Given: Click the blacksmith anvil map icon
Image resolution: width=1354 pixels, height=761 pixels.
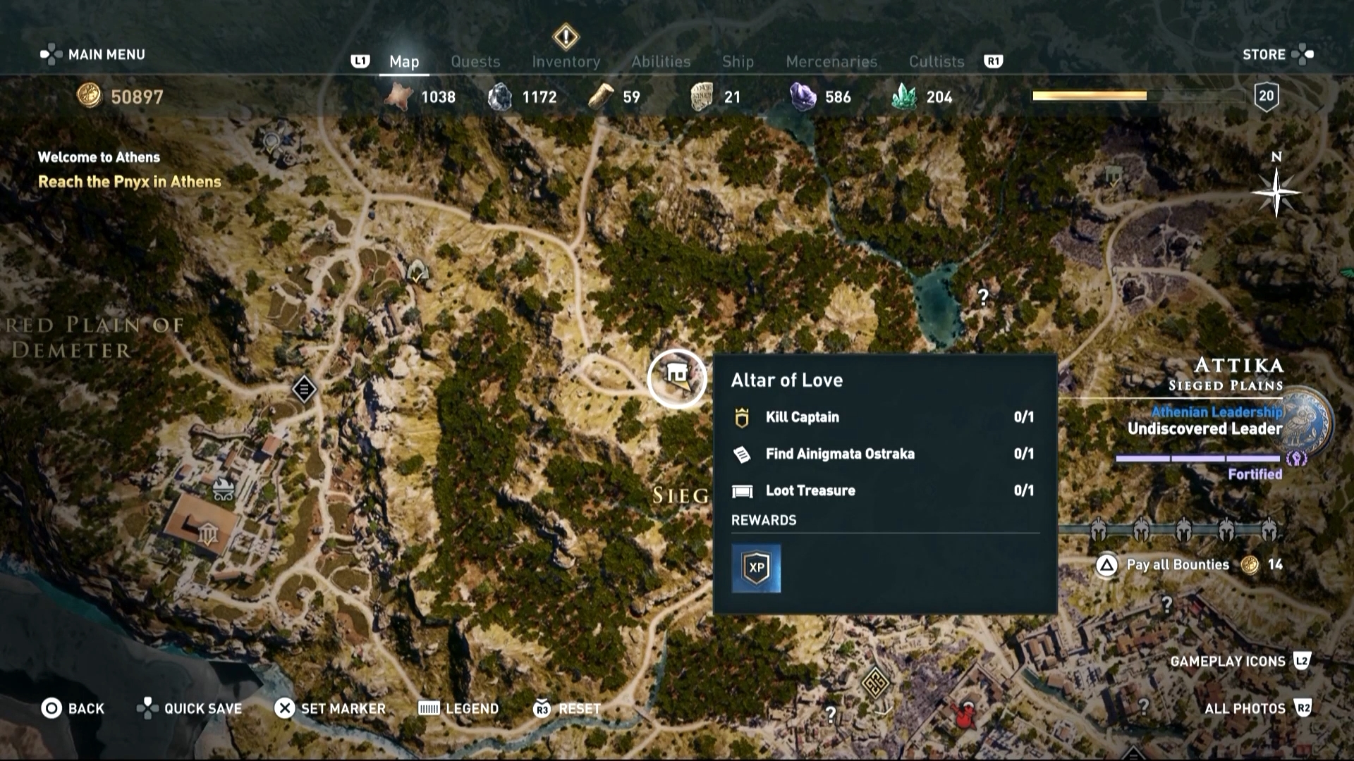Looking at the screenshot, I should tap(223, 488).
